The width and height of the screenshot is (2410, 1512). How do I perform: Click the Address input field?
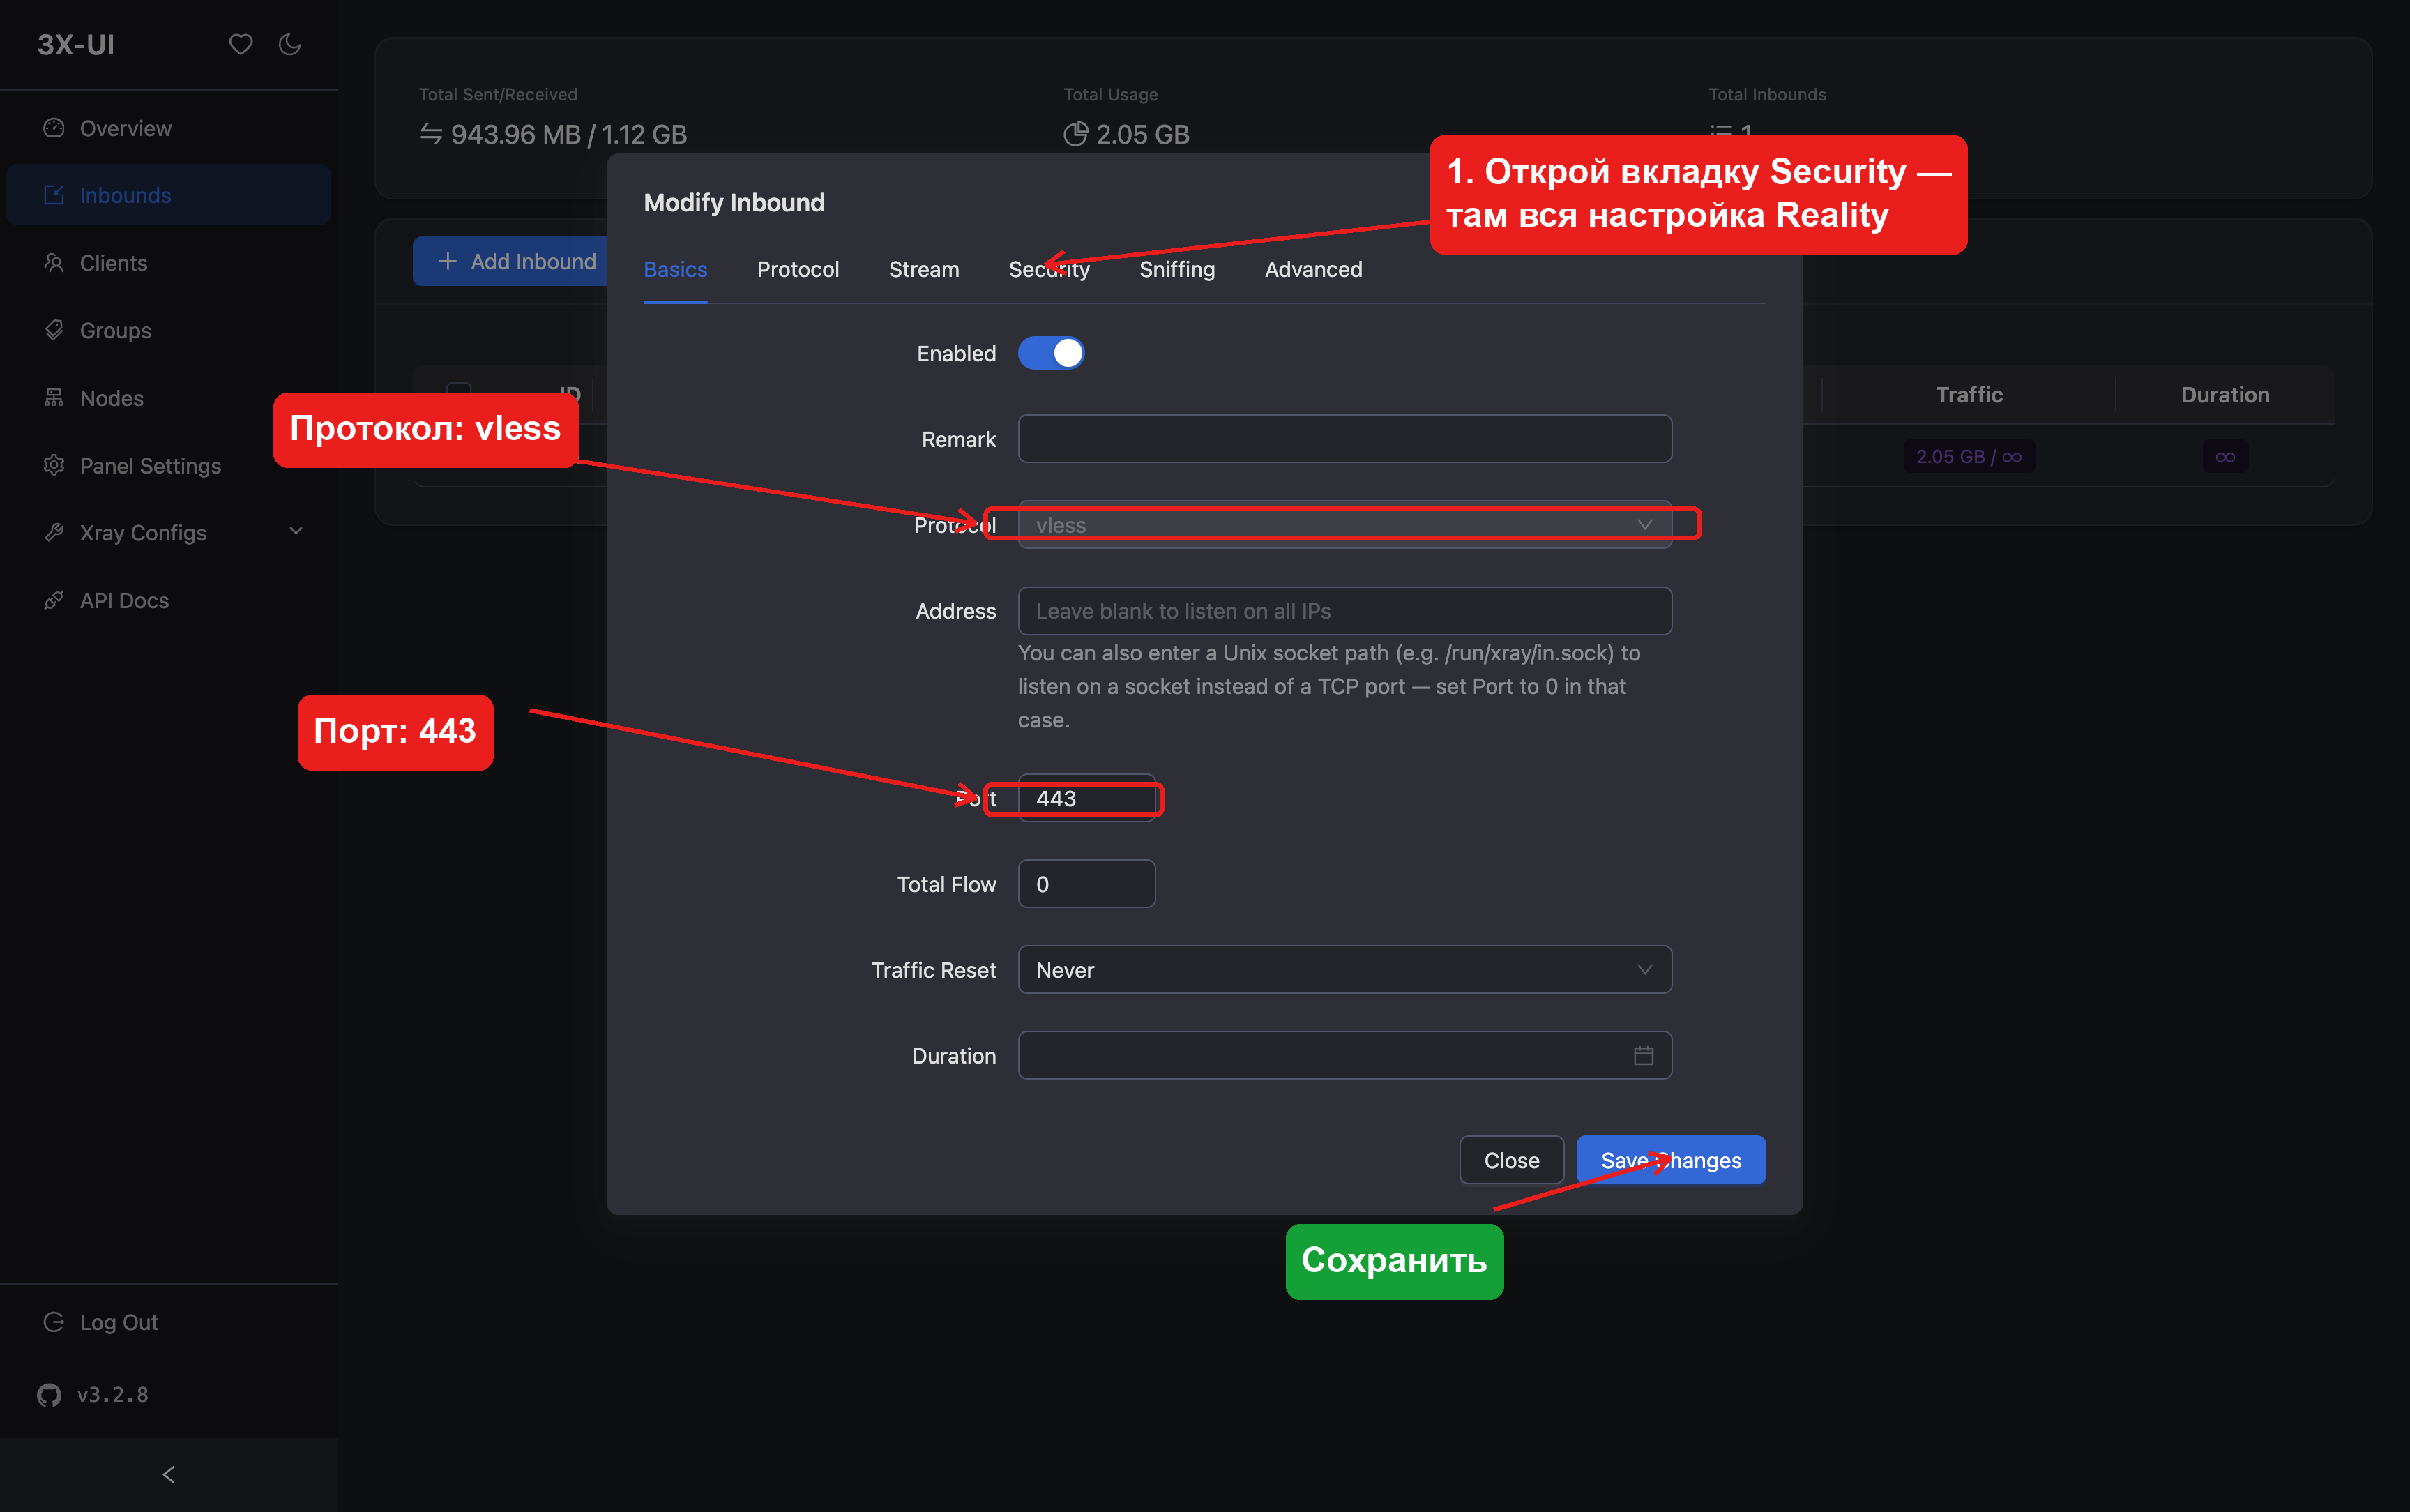1344,610
